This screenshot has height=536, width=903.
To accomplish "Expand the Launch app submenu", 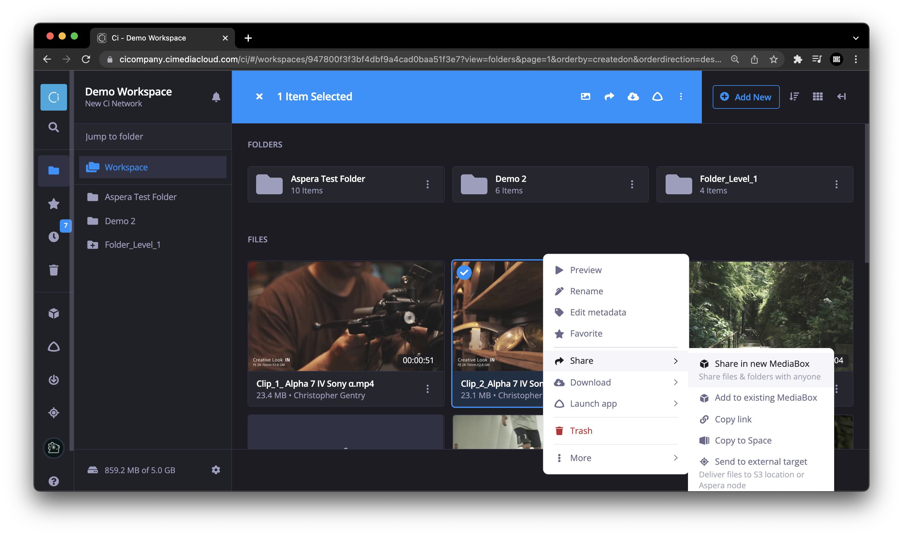I will coord(616,403).
